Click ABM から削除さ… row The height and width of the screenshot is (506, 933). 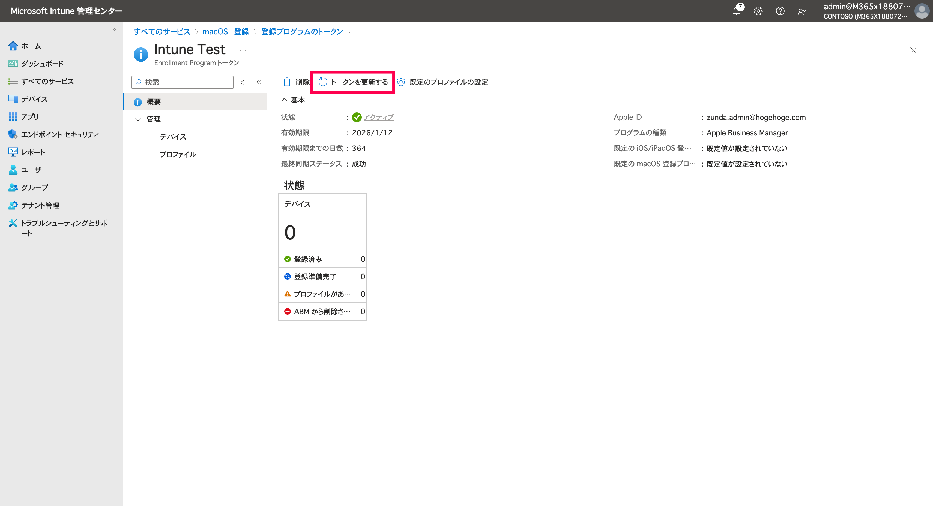[x=322, y=311]
